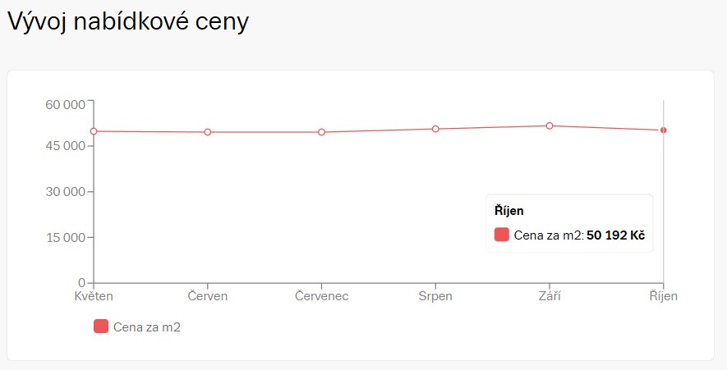The width and height of the screenshot is (727, 370).
Task: Click the bold 'Říjen' tooltip title
Action: [x=509, y=211]
